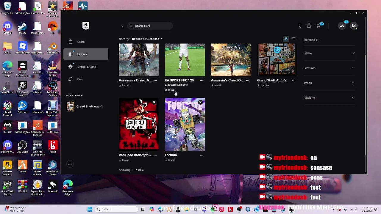Install Assassin's Creed Origins
Viewport: 381px width, 214px height.
point(216,85)
